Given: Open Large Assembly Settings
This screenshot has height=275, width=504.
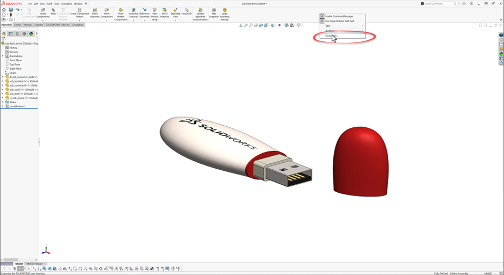Looking at the screenshot, I should click(x=225, y=15).
